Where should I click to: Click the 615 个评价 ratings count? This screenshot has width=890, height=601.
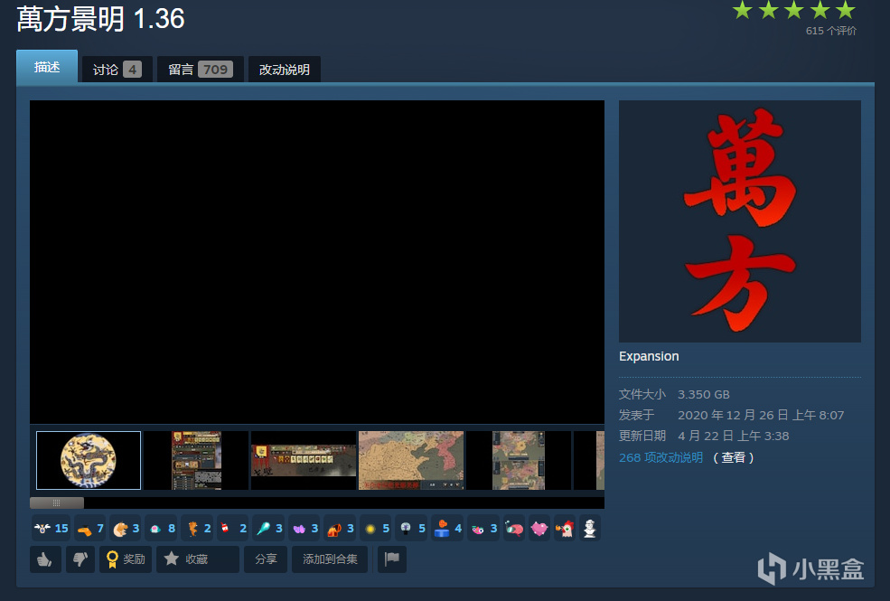[831, 31]
